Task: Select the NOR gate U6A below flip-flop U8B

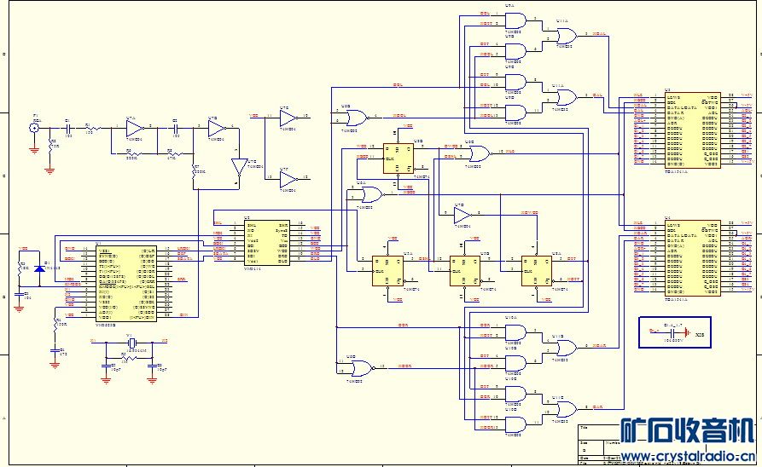Action: click(372, 194)
